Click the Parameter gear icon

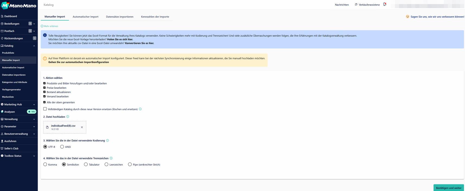[2, 126]
